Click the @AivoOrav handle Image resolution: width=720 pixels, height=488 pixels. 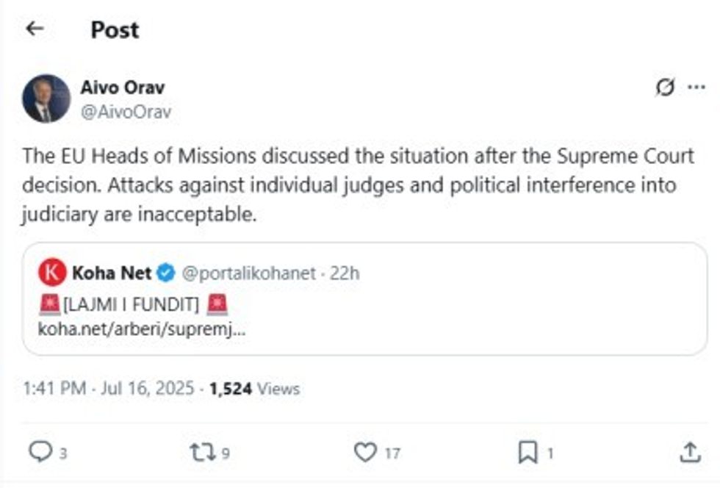pyautogui.click(x=126, y=112)
